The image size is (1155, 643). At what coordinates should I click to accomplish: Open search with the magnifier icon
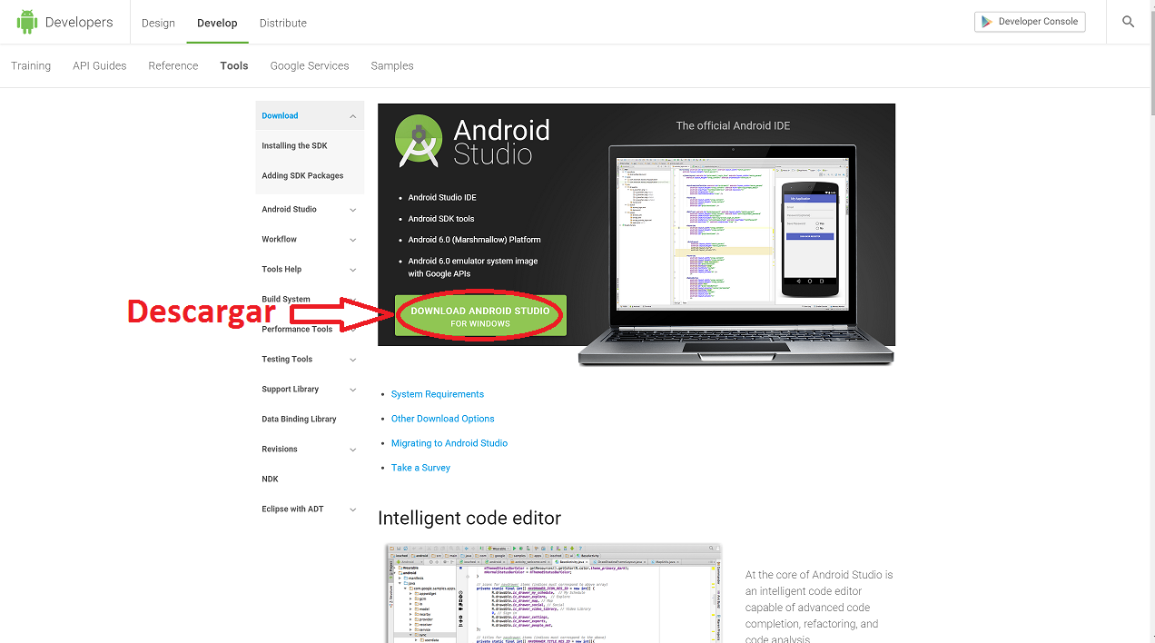tap(1128, 22)
